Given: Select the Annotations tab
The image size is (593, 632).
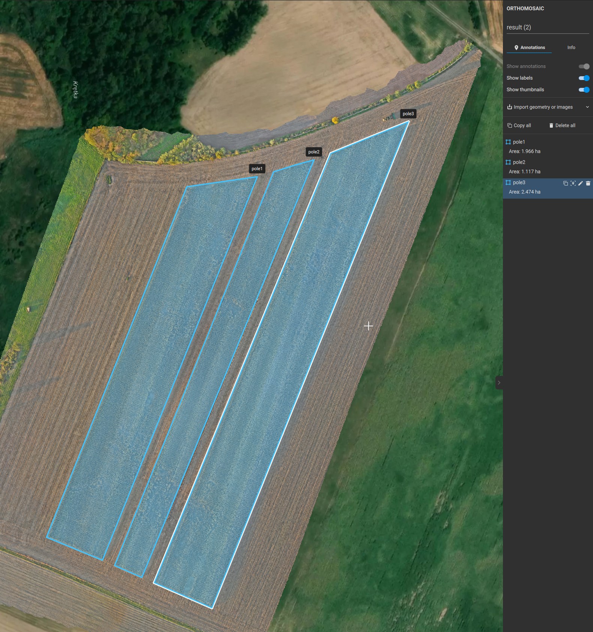Looking at the screenshot, I should point(529,48).
